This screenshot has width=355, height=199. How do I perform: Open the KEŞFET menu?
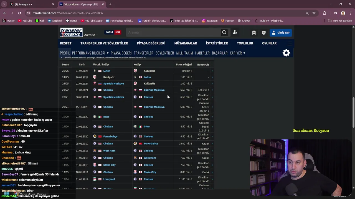66,43
